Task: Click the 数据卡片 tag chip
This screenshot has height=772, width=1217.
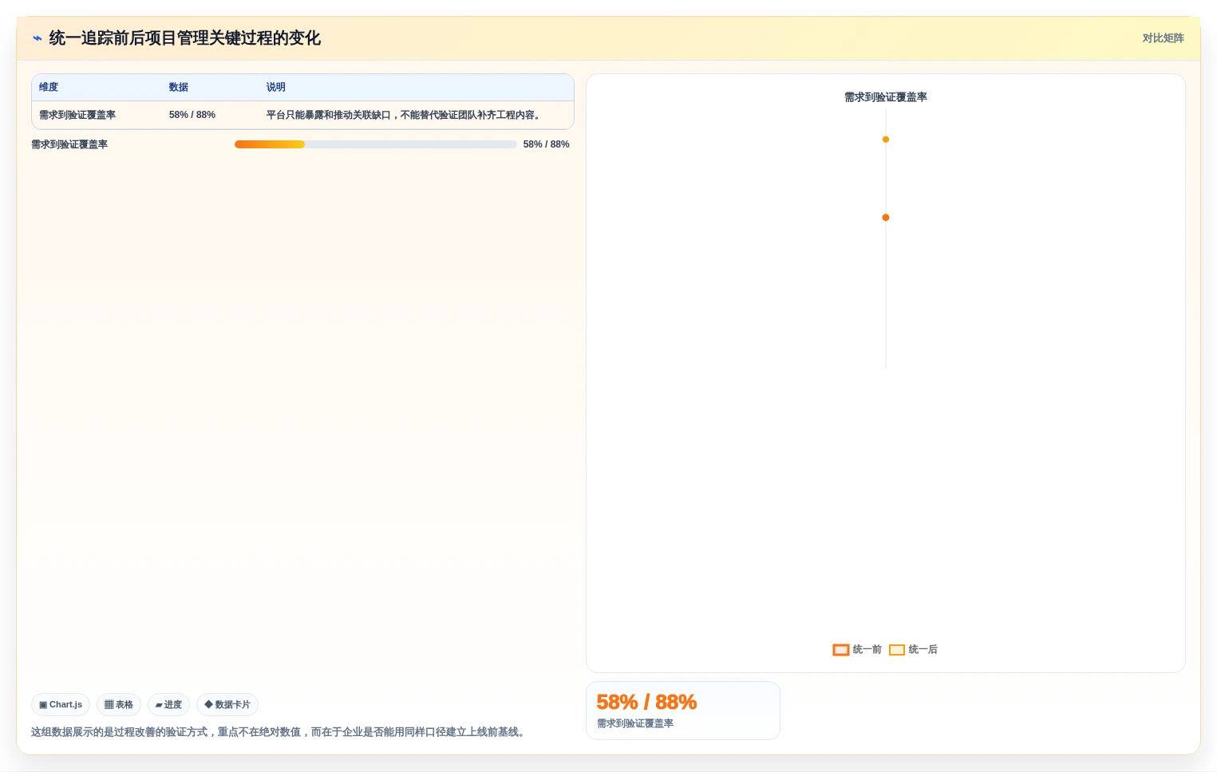Action: pyautogui.click(x=227, y=705)
